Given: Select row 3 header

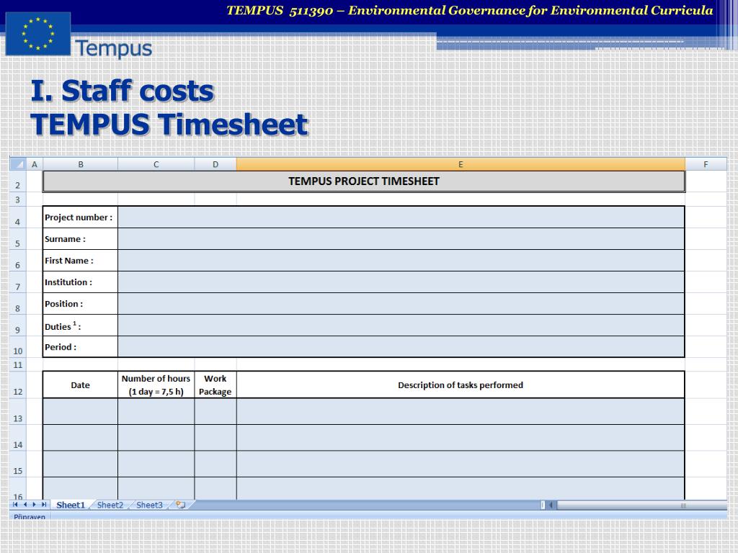Looking at the screenshot, I should coord(18,199).
